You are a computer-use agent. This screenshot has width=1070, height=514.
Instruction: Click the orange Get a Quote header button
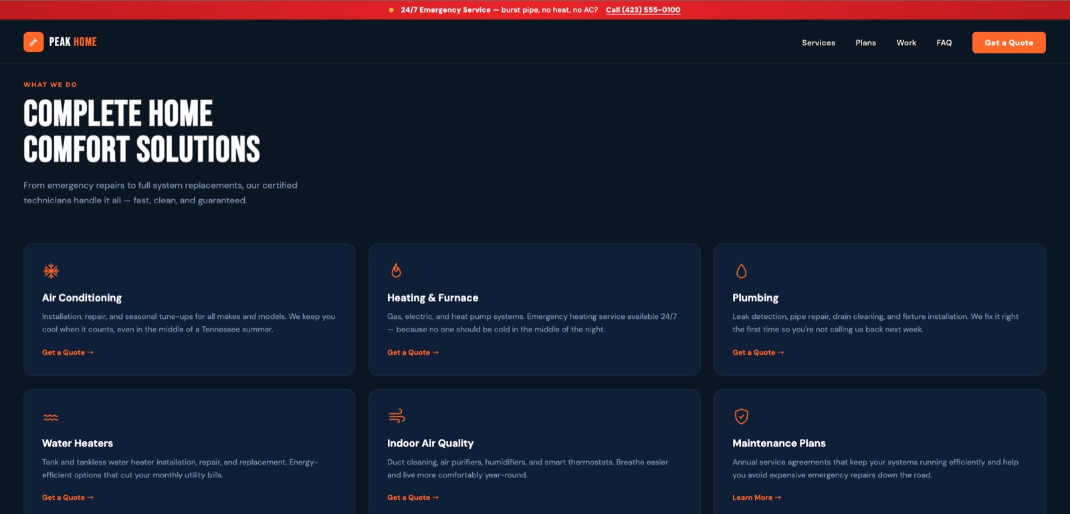[x=1008, y=43]
